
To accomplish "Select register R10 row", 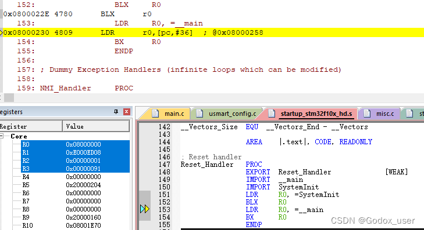I will click(76, 225).
